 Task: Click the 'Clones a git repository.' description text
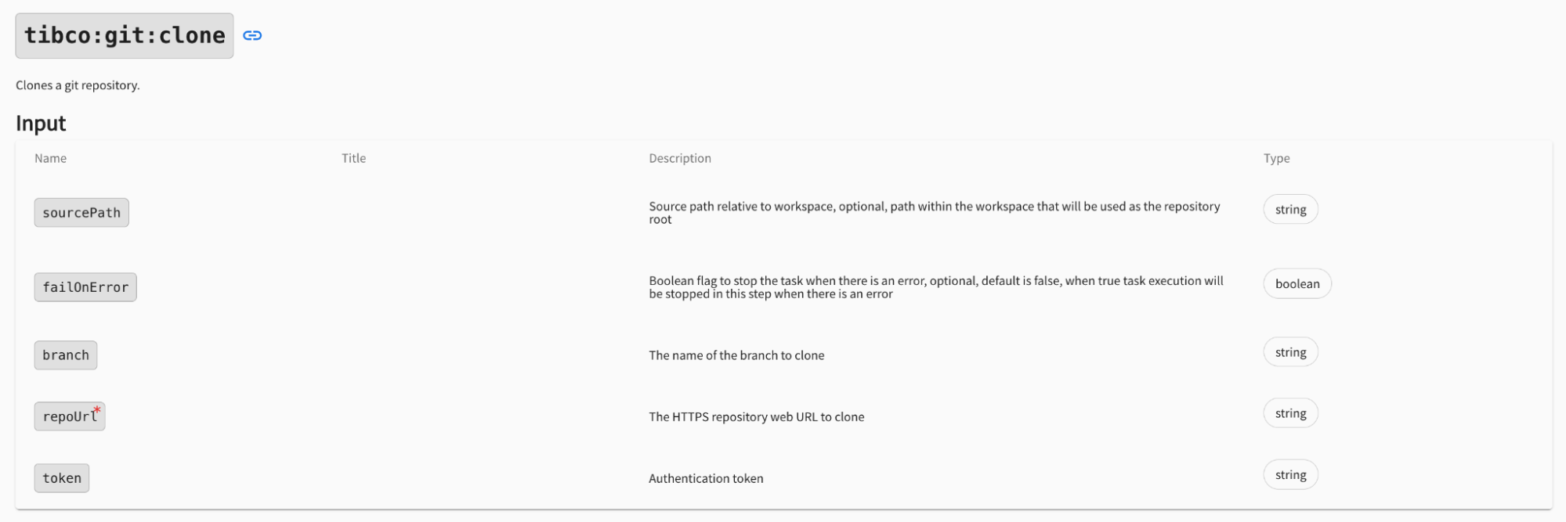tap(78, 85)
